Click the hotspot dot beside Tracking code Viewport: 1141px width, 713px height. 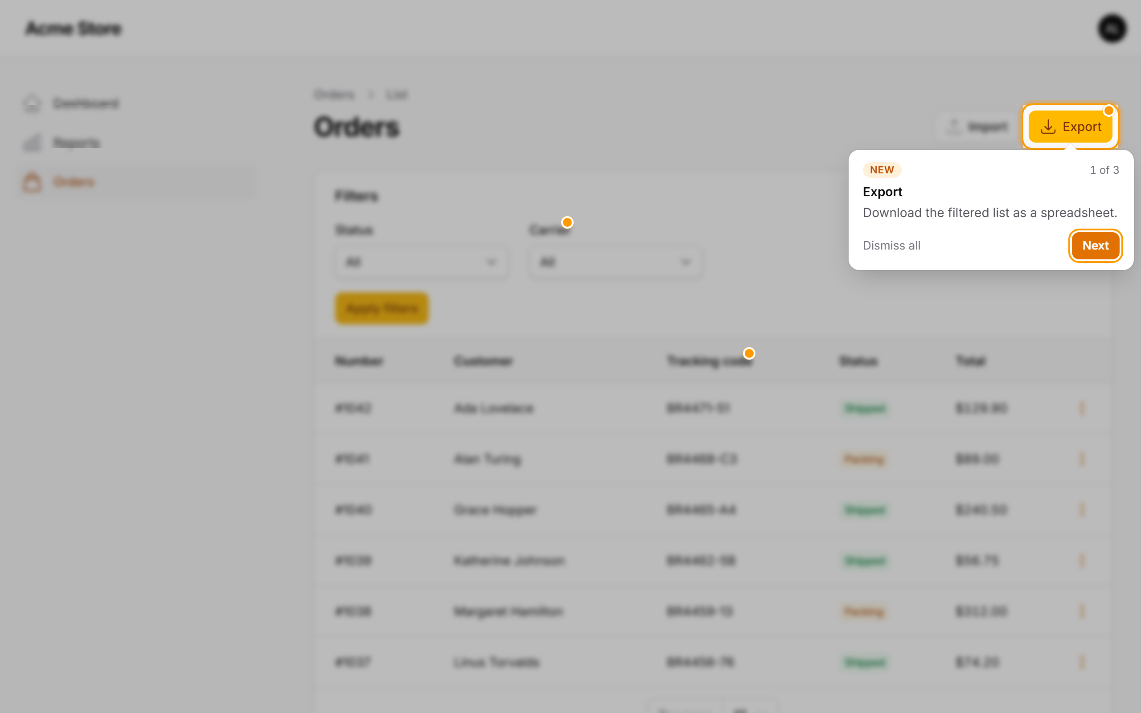tap(749, 353)
